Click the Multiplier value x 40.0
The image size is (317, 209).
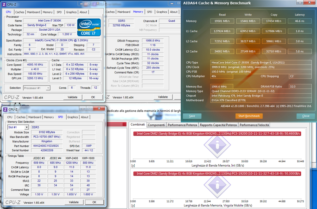[x=35, y=69]
